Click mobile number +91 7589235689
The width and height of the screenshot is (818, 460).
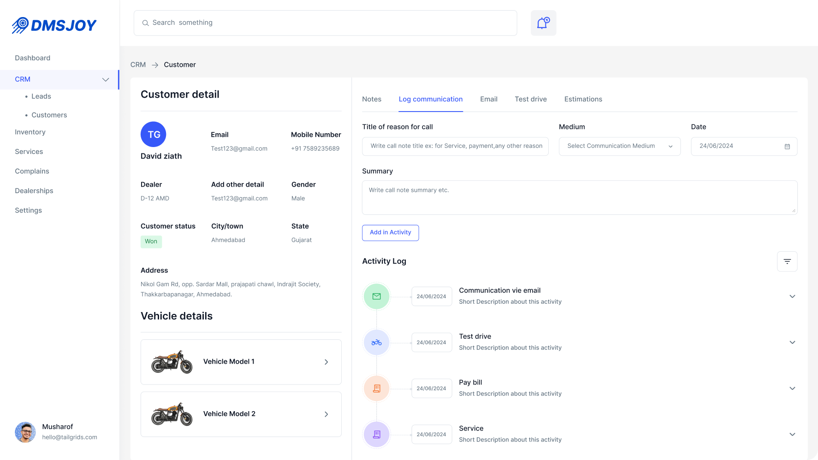pyautogui.click(x=315, y=149)
